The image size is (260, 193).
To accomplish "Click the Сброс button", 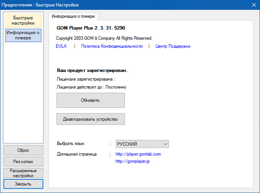I will click(x=23, y=150).
